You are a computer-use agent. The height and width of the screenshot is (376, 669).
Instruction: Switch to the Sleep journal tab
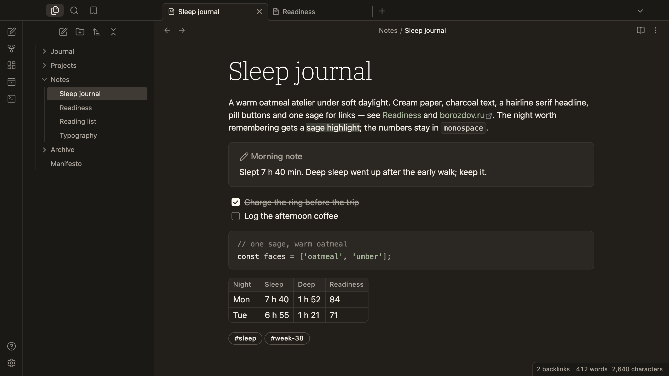pos(215,12)
